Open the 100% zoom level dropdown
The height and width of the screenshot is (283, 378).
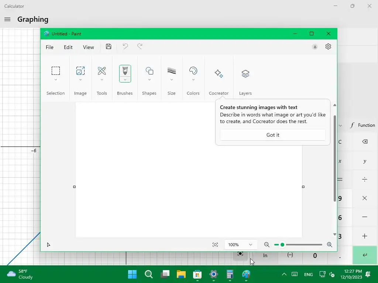click(x=241, y=245)
